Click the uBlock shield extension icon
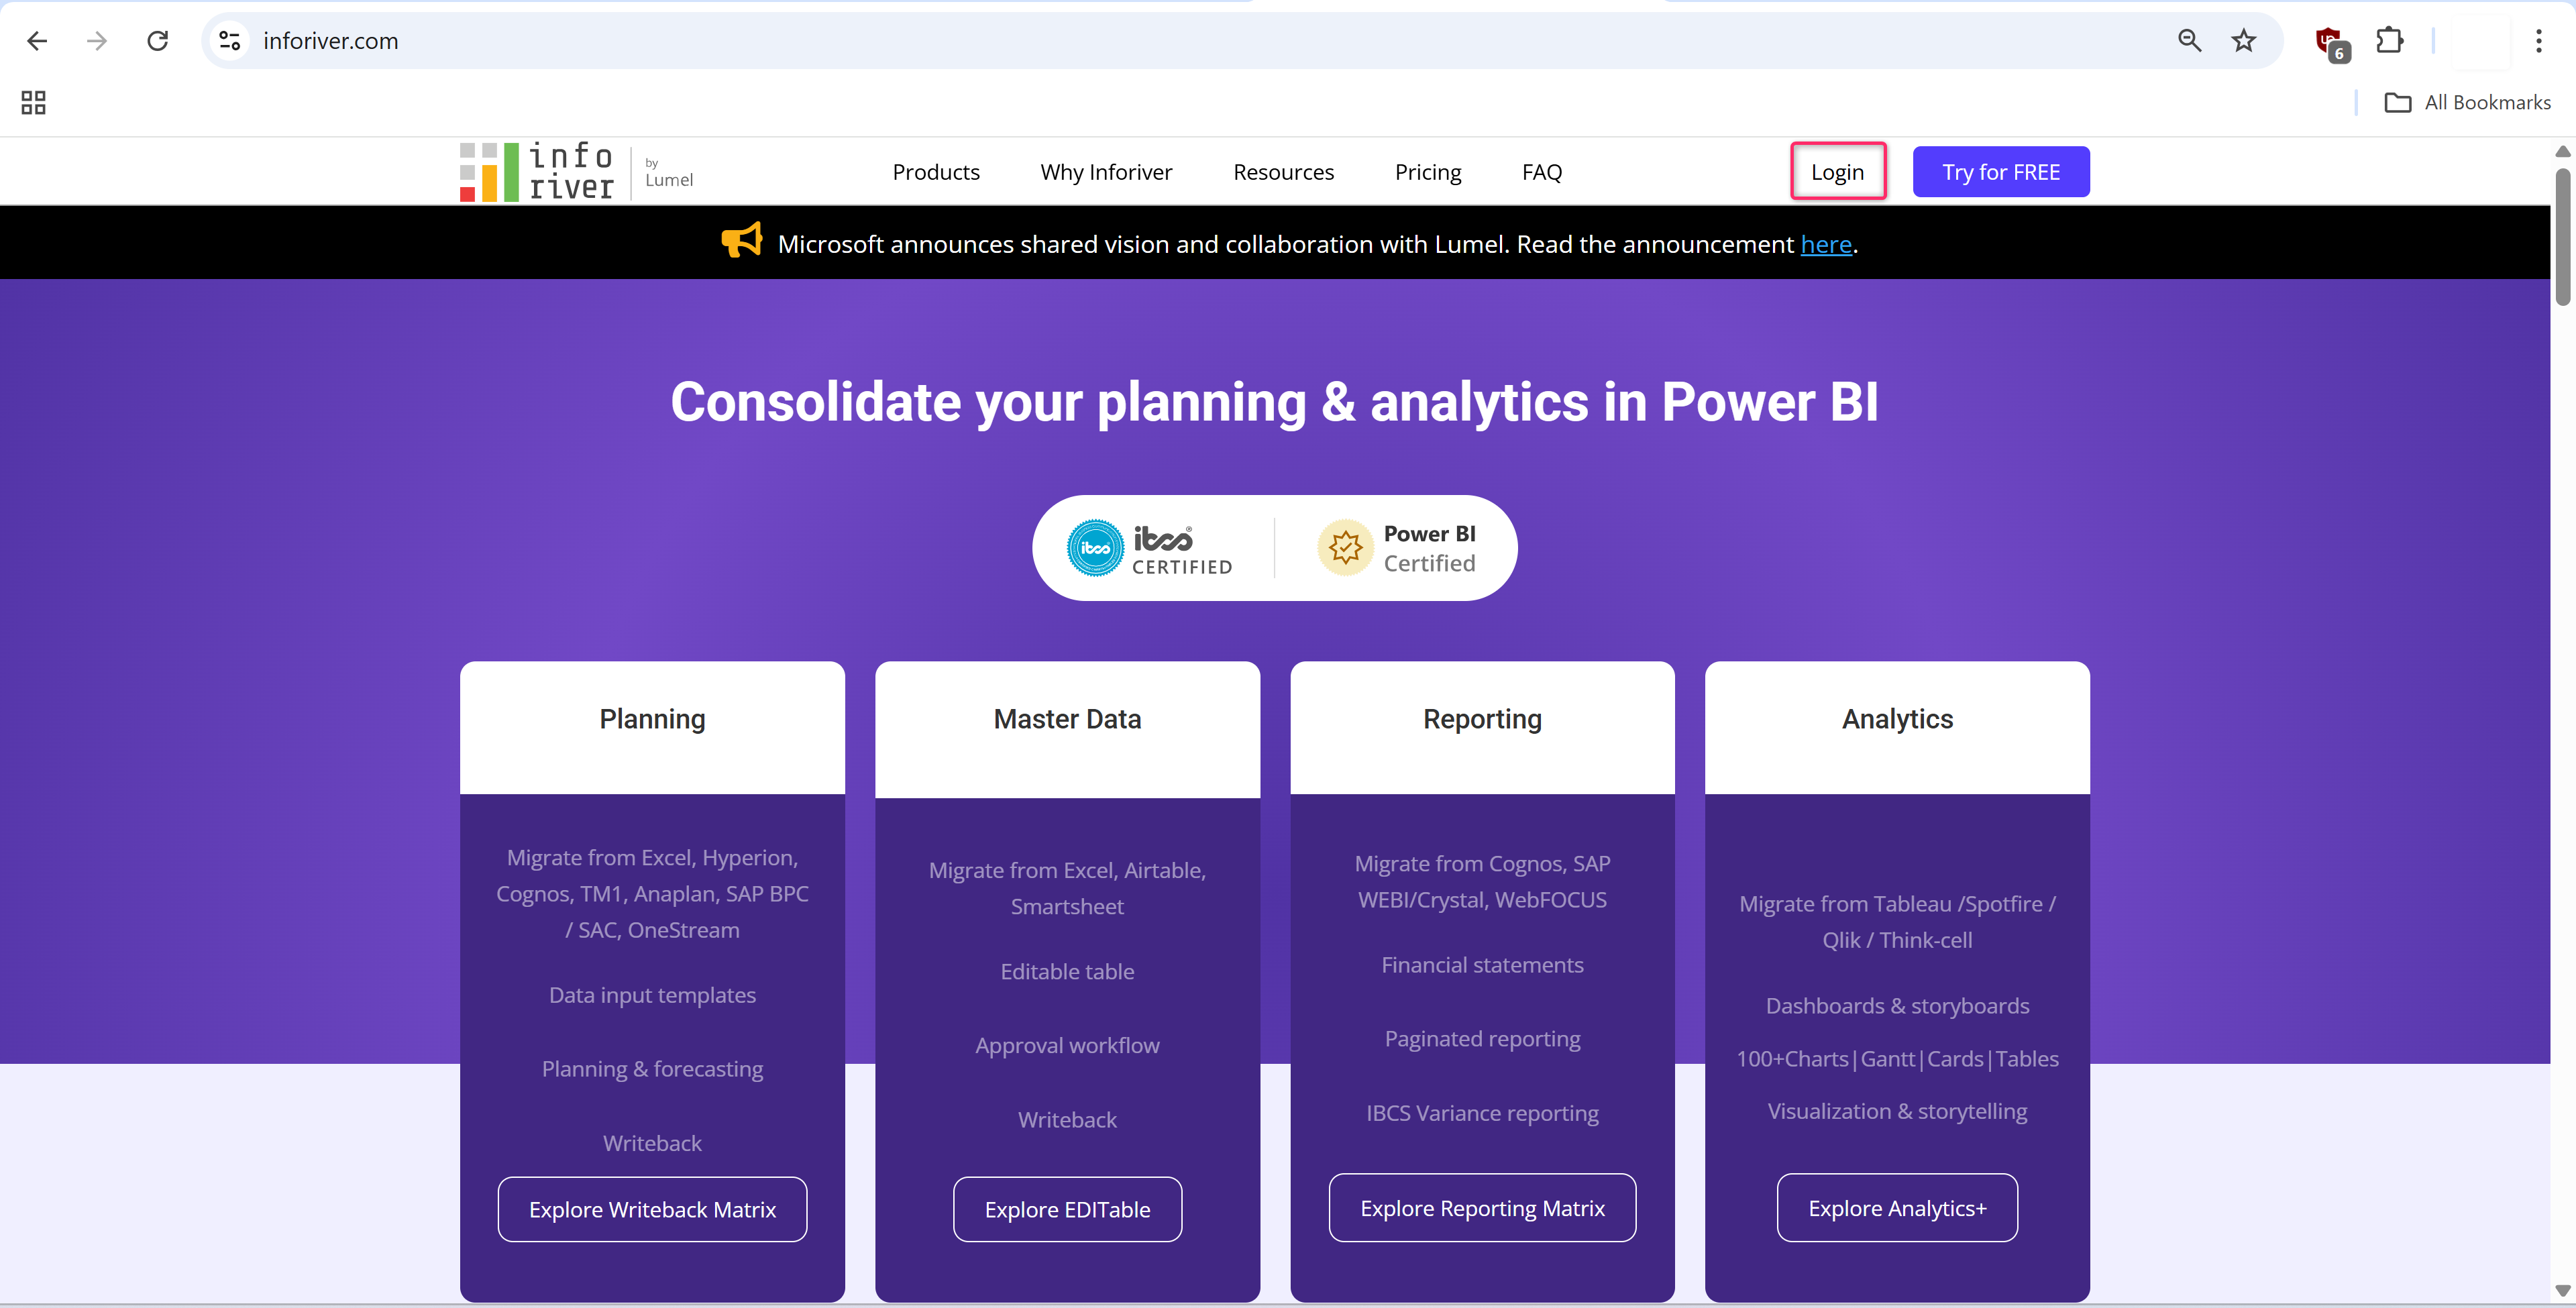This screenshot has width=2576, height=1308. pos(2329,42)
